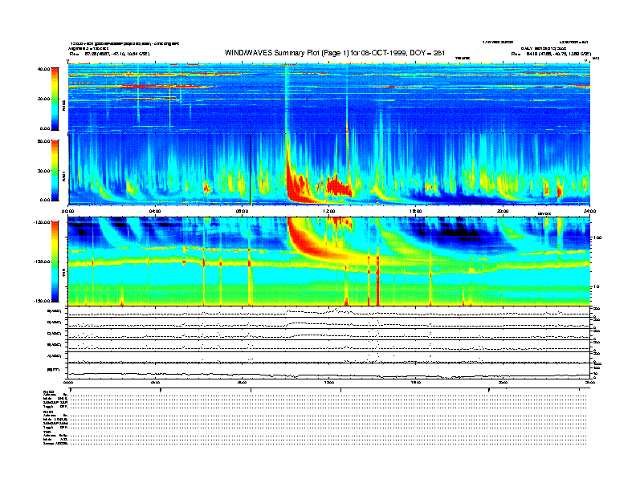Click the 60.00 label on RAD1 color scale

click(x=44, y=141)
